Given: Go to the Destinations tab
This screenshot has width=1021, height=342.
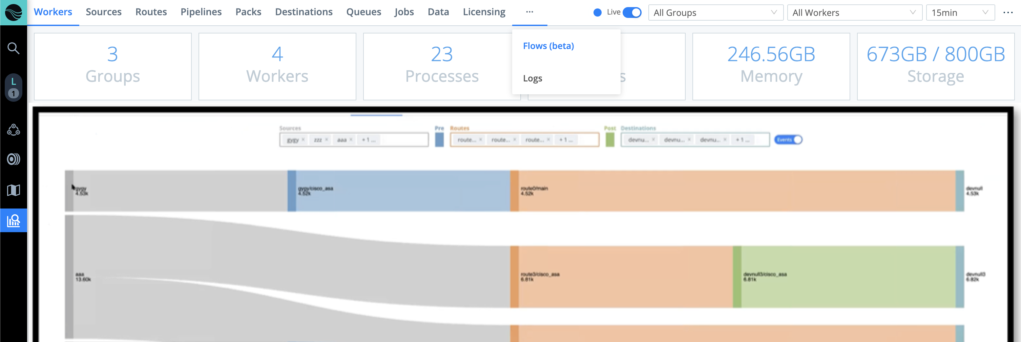Looking at the screenshot, I should point(304,12).
